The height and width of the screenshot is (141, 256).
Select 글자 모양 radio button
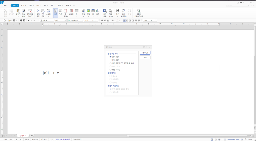[111, 57]
